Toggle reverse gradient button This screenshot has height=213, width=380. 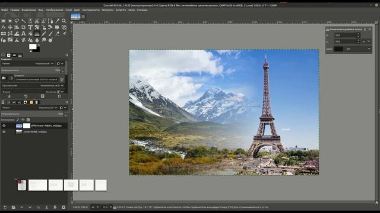point(11,78)
